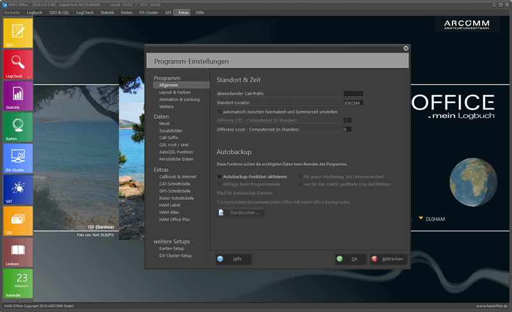Select Animation & Leistung category
Image resolution: width=512 pixels, height=312 pixels.
click(179, 99)
